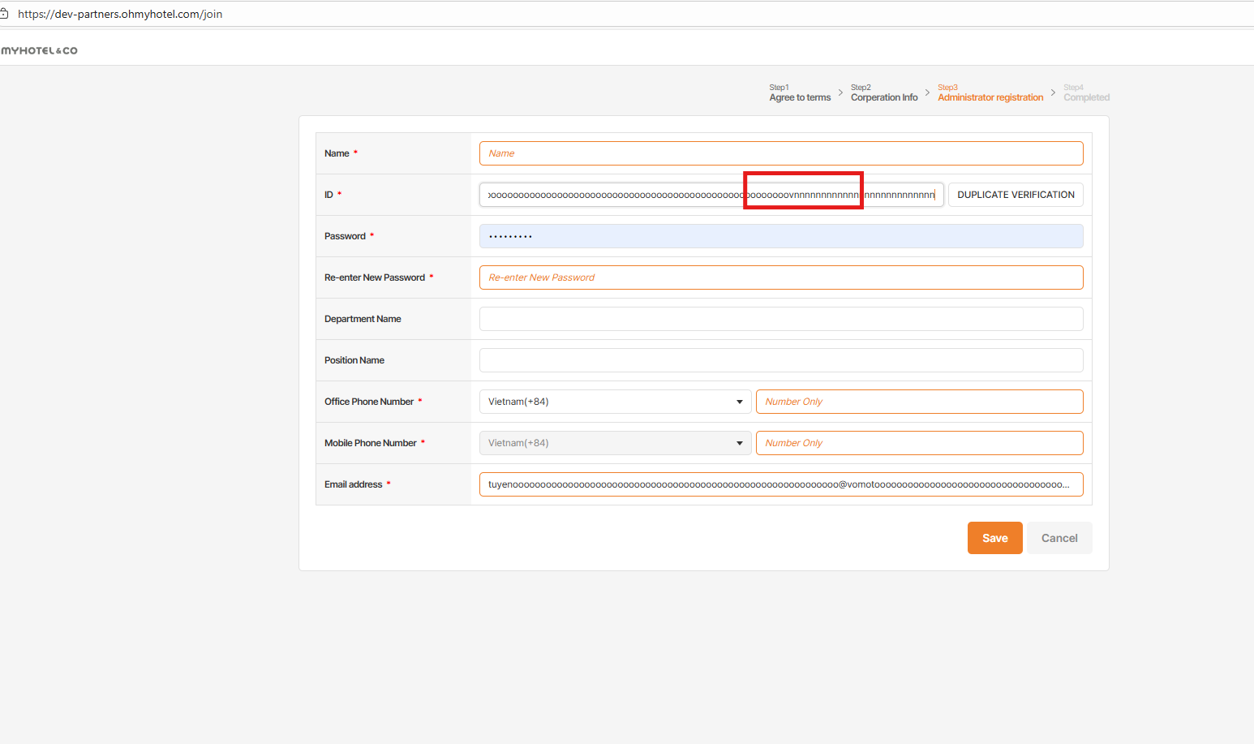Focus the Name input field
The image size is (1254, 744).
point(780,153)
